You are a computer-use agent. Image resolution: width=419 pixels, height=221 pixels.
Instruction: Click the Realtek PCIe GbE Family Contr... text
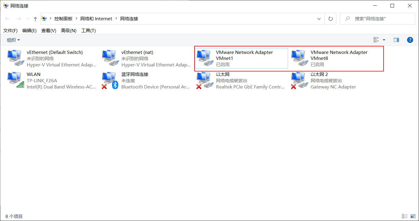pyautogui.click(x=250, y=87)
